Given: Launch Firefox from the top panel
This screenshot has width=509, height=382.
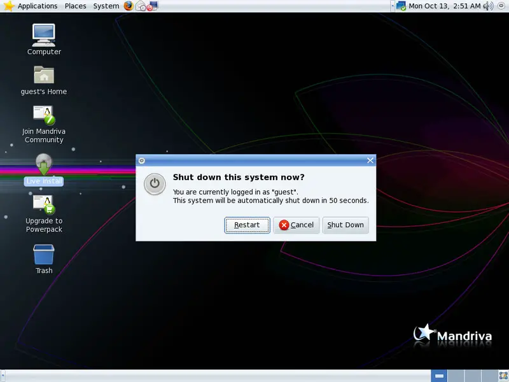Looking at the screenshot, I should (129, 6).
